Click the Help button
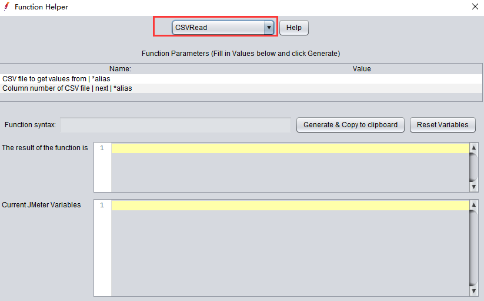This screenshot has height=301, width=484. (293, 28)
